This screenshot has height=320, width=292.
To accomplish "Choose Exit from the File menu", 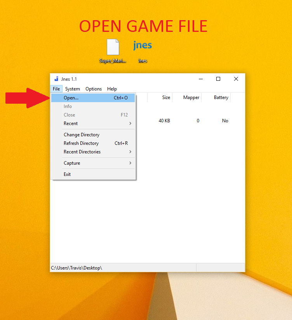I will (x=93, y=174).
